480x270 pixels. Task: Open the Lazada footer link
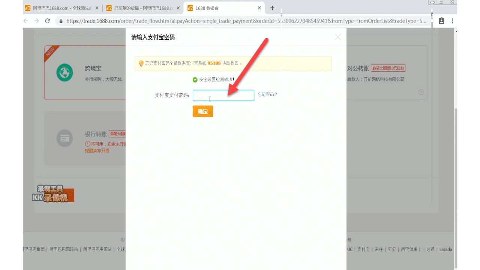(x=446, y=249)
